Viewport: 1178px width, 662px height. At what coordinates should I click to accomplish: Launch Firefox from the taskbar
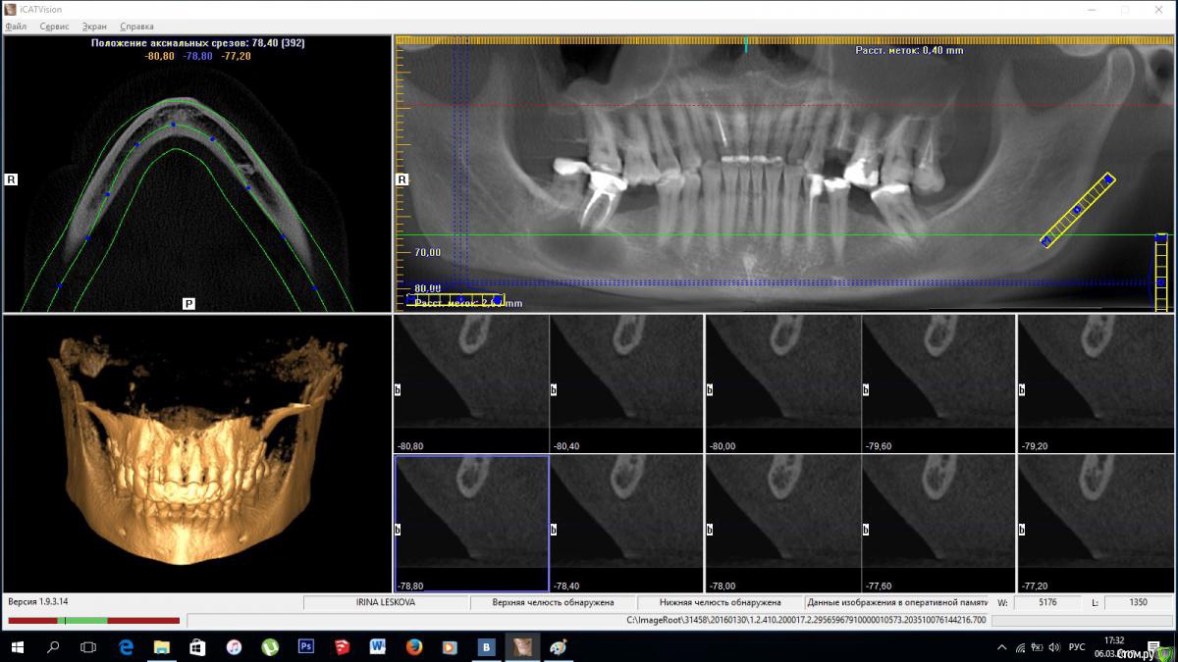click(413, 647)
